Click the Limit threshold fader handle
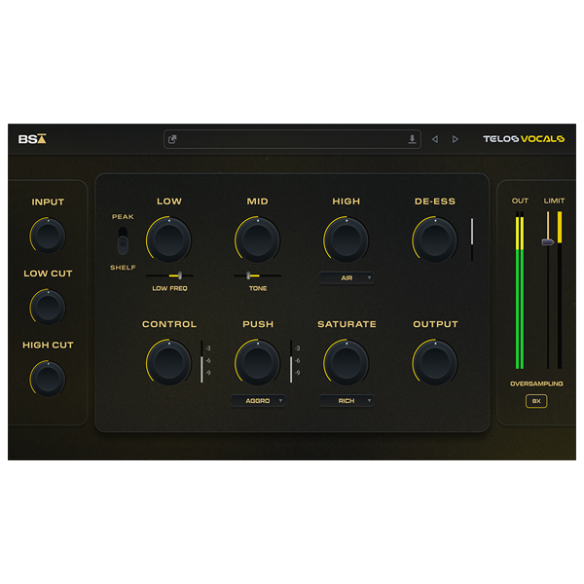Screen dimensions: 584x584 548,240
